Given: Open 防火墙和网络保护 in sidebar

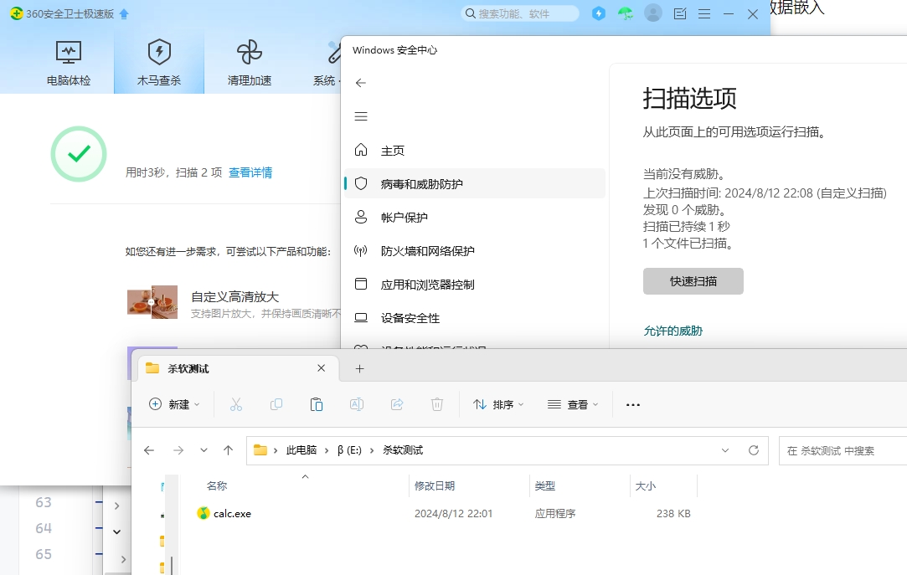Looking at the screenshot, I should pos(474,251).
